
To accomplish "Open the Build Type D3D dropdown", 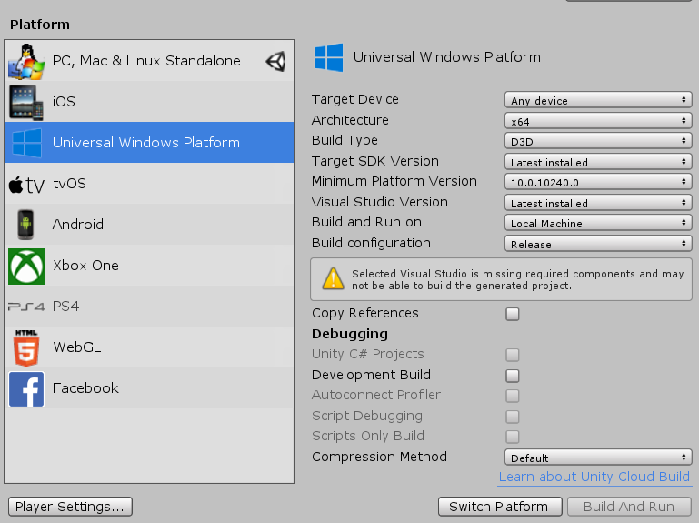I will 598,141.
